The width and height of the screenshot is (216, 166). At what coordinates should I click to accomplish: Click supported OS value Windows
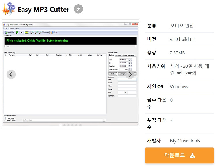click(x=179, y=87)
